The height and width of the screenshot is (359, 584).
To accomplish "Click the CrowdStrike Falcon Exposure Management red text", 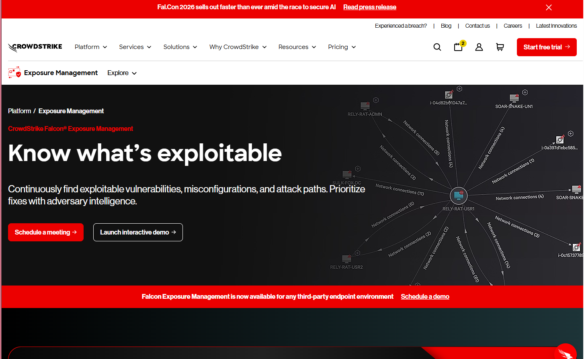I will 70,129.
